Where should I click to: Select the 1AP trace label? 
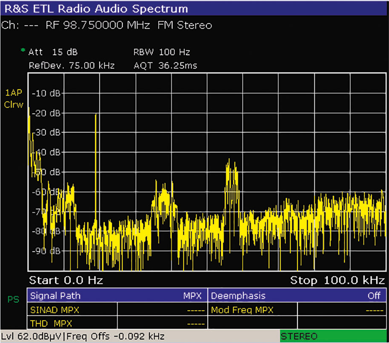[x=13, y=93]
